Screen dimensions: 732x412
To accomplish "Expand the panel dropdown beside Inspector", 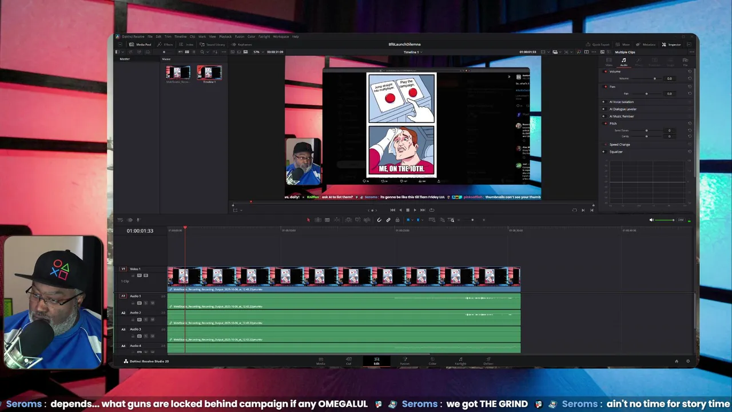I will tap(689, 45).
